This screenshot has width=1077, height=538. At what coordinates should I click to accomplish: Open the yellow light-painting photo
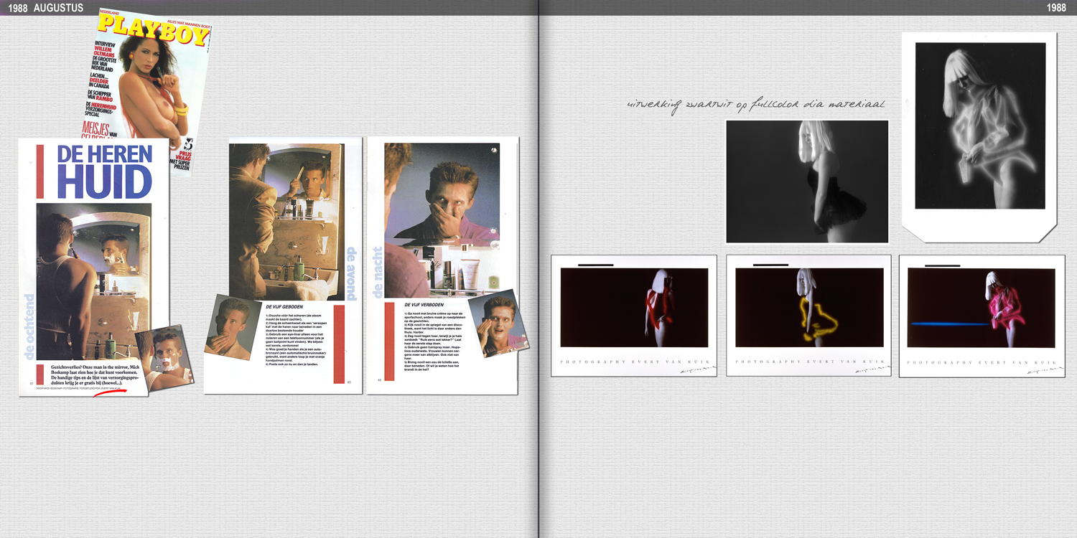click(x=809, y=308)
